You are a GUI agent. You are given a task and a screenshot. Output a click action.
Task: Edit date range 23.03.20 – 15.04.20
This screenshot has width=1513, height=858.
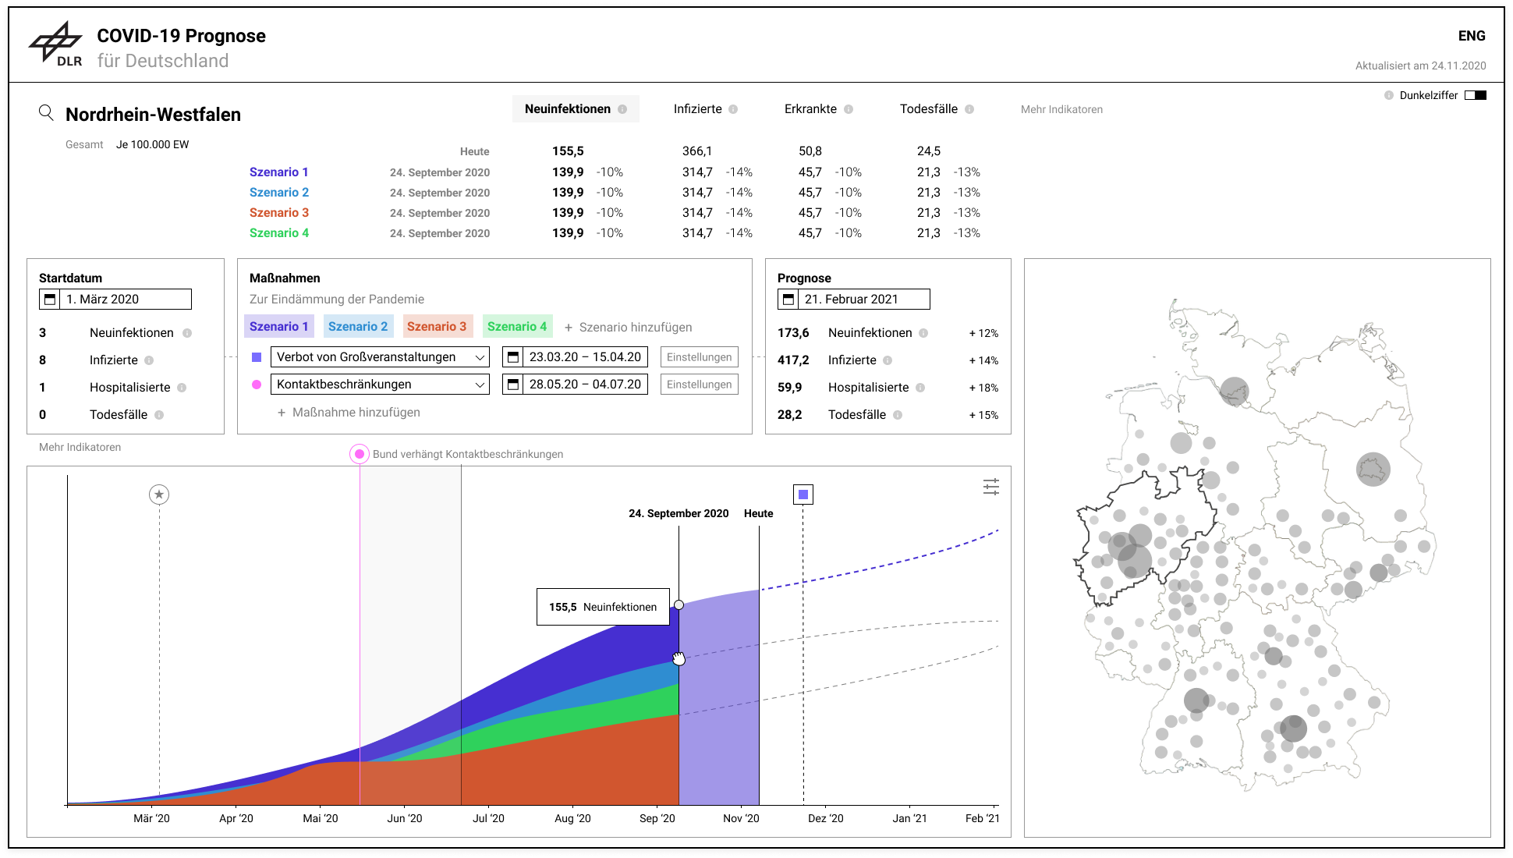pos(575,356)
